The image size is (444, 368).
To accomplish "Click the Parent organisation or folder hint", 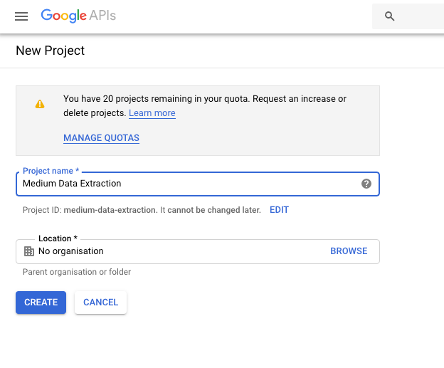I will click(x=77, y=272).
